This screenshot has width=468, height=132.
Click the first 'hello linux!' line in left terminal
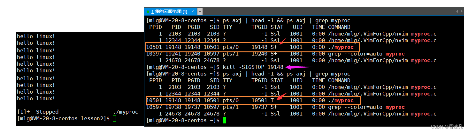pyautogui.click(x=36, y=36)
